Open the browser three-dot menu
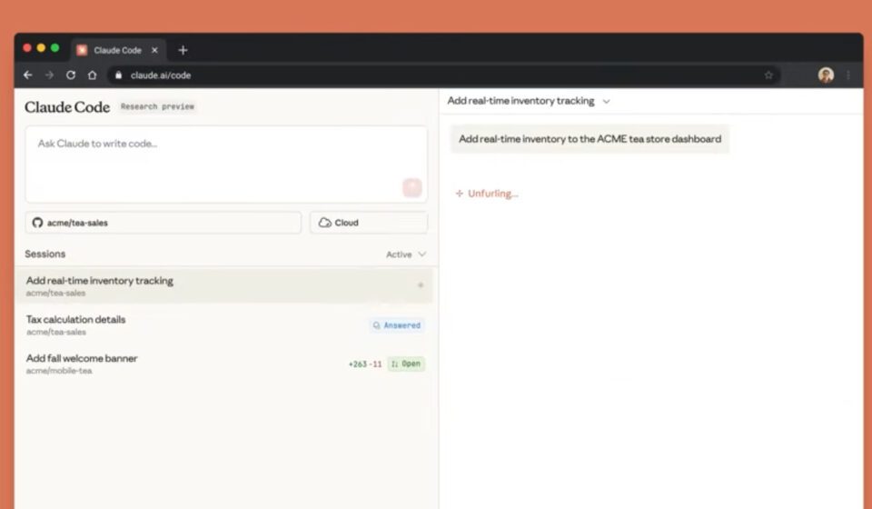872x509 pixels. point(848,75)
